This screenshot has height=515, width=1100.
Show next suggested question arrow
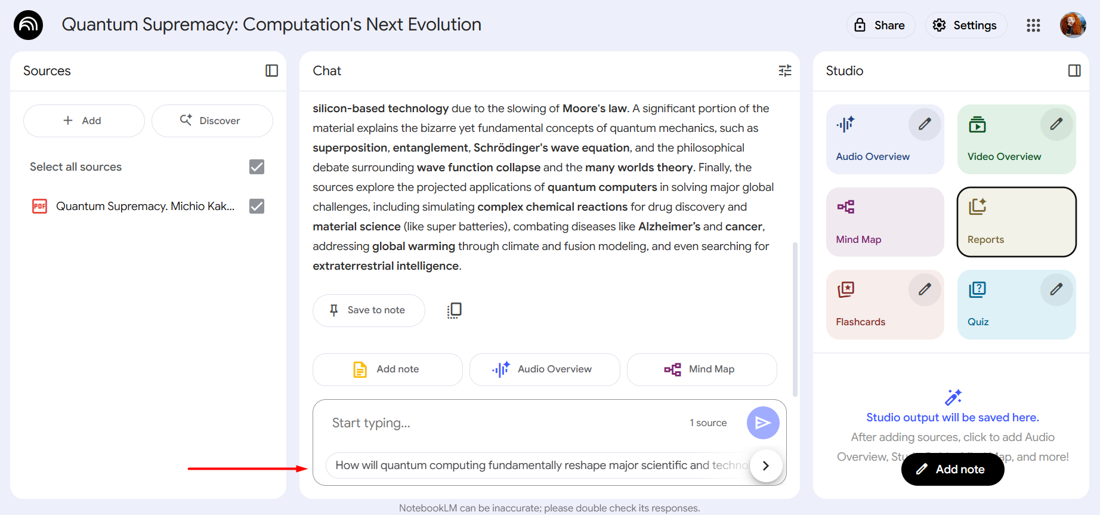[x=766, y=465]
